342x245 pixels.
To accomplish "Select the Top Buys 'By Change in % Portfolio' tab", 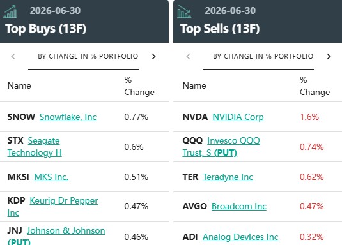I will (x=88, y=56).
